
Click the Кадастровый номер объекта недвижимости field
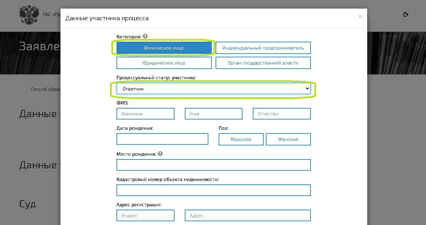214,190
